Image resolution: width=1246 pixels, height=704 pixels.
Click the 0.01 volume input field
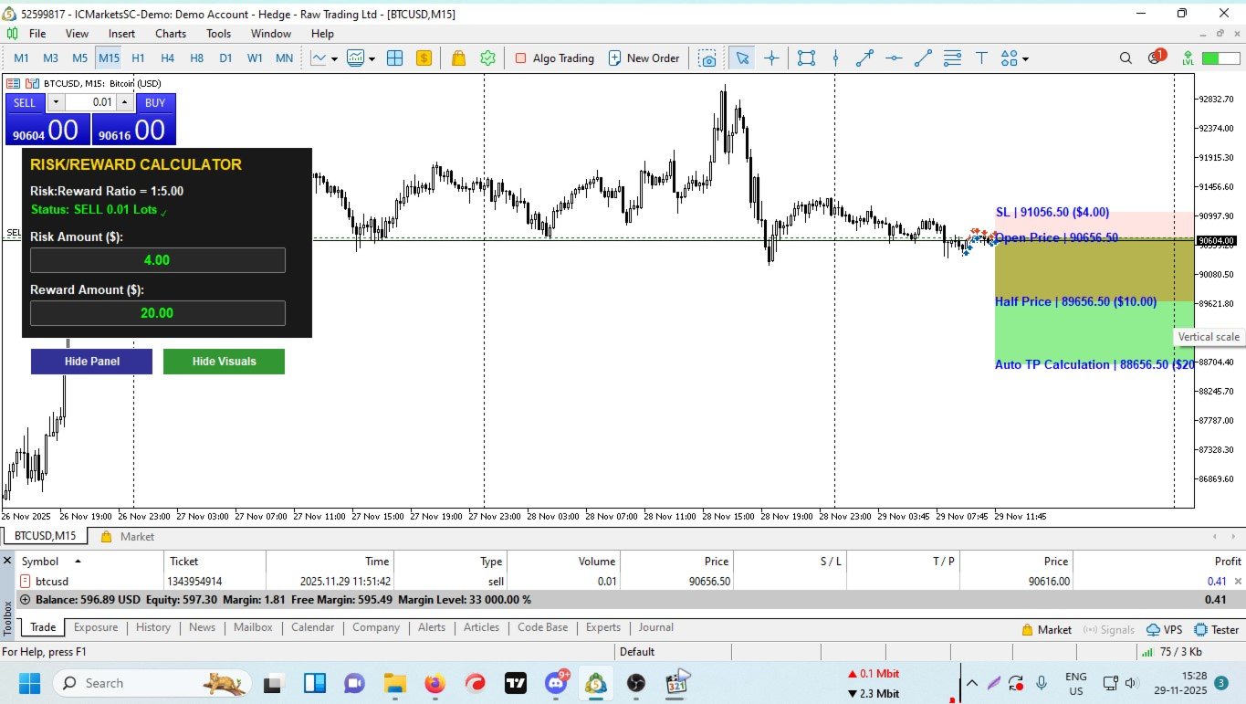(90, 103)
